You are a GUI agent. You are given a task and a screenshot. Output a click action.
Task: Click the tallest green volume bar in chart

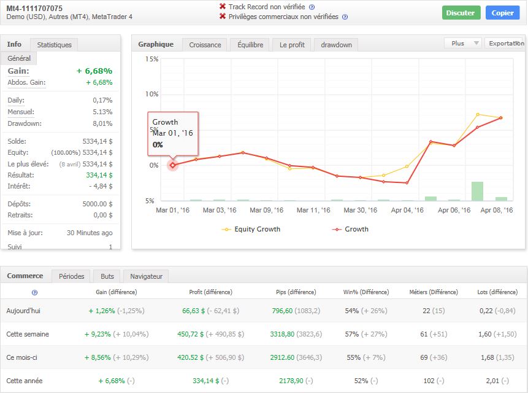pos(477,191)
